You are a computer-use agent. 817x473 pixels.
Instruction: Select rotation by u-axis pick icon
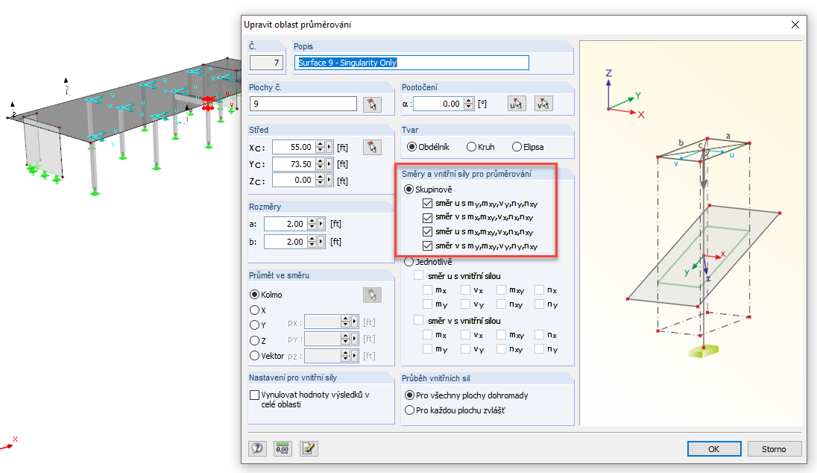tap(517, 104)
